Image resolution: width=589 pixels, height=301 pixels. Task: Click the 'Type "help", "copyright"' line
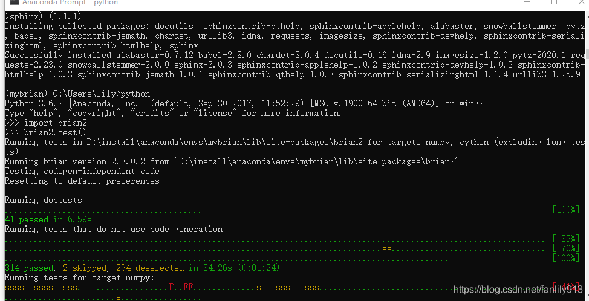173,114
